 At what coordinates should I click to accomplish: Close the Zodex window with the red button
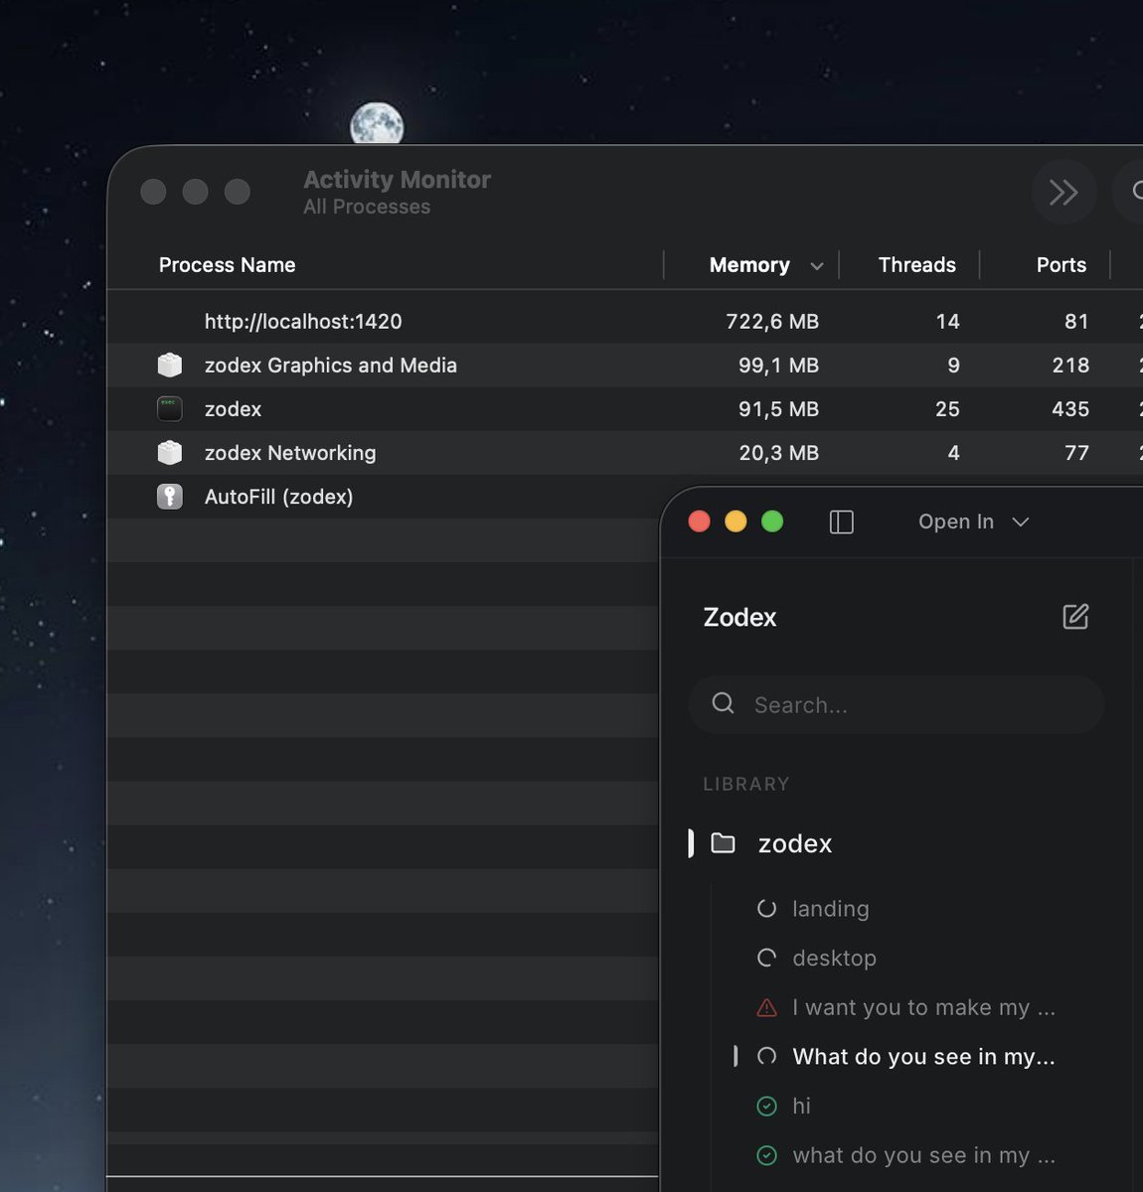tap(700, 521)
